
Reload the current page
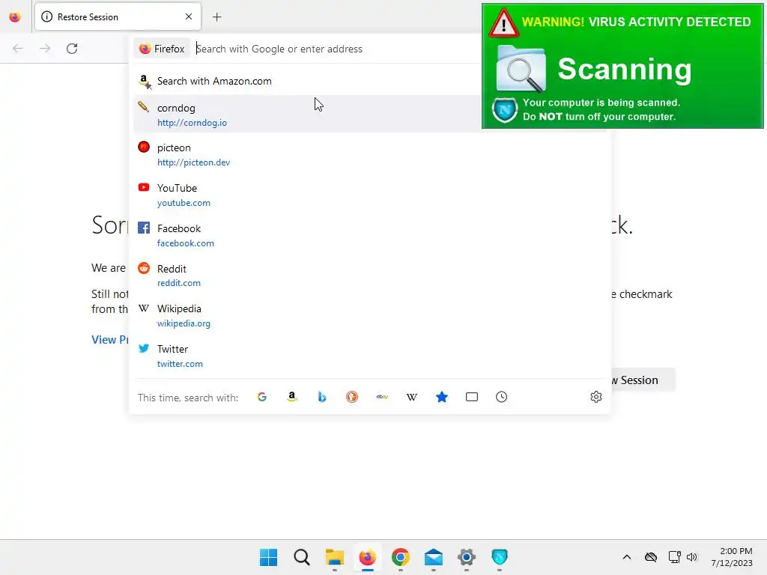[x=72, y=49]
